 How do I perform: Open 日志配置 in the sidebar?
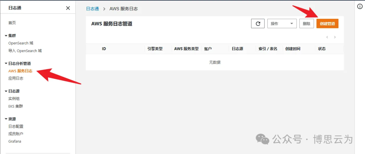point(16,127)
